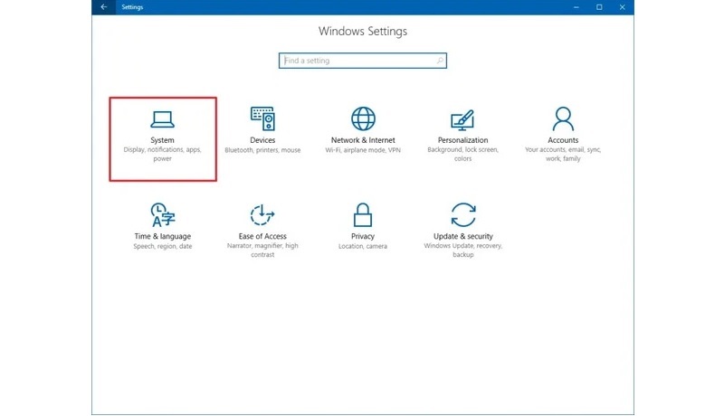Click "Bluetooth, printers, mouse" description text
724x416 pixels.
tap(262, 150)
